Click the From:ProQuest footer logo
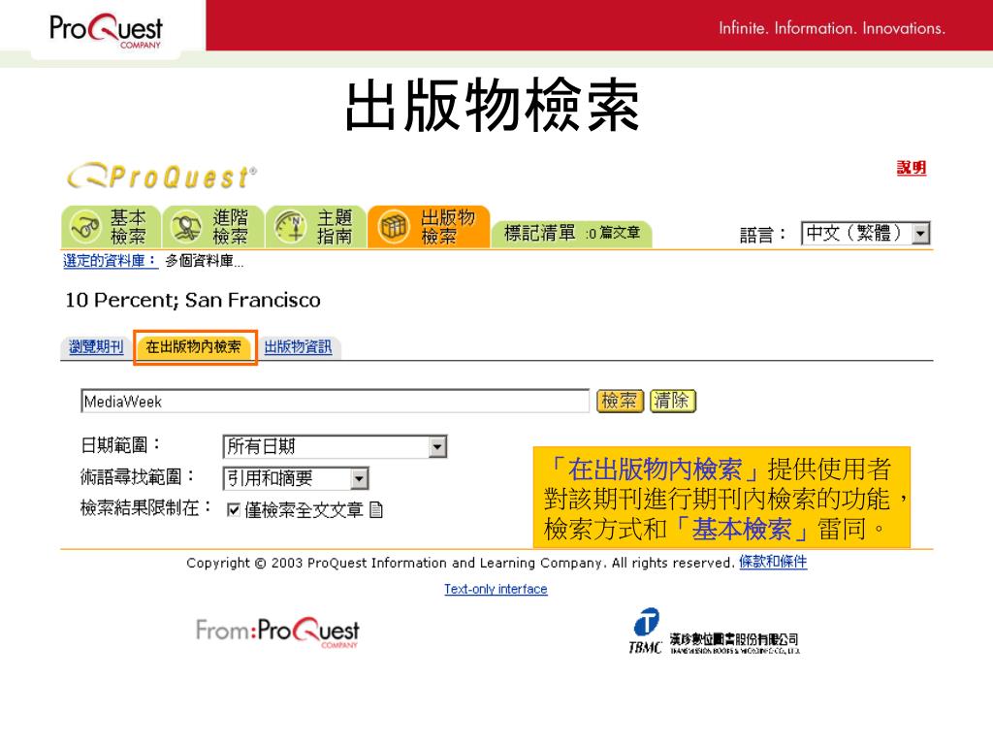 click(x=277, y=632)
